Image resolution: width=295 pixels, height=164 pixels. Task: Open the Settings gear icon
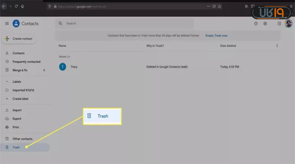coord(265,24)
